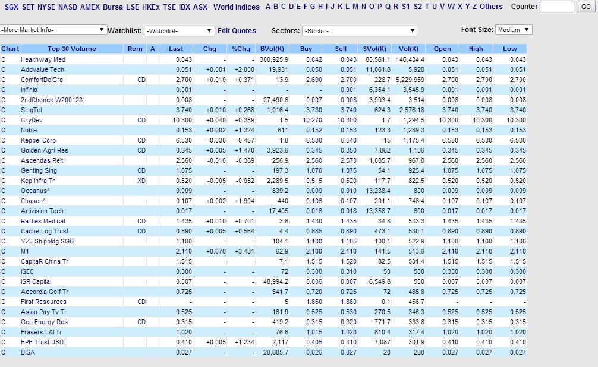The image size is (598, 367).
Task: Filter counters by S1
Action: 406,7
